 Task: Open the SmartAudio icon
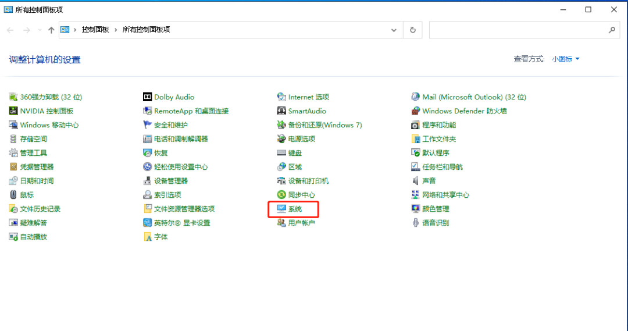pyautogui.click(x=281, y=111)
